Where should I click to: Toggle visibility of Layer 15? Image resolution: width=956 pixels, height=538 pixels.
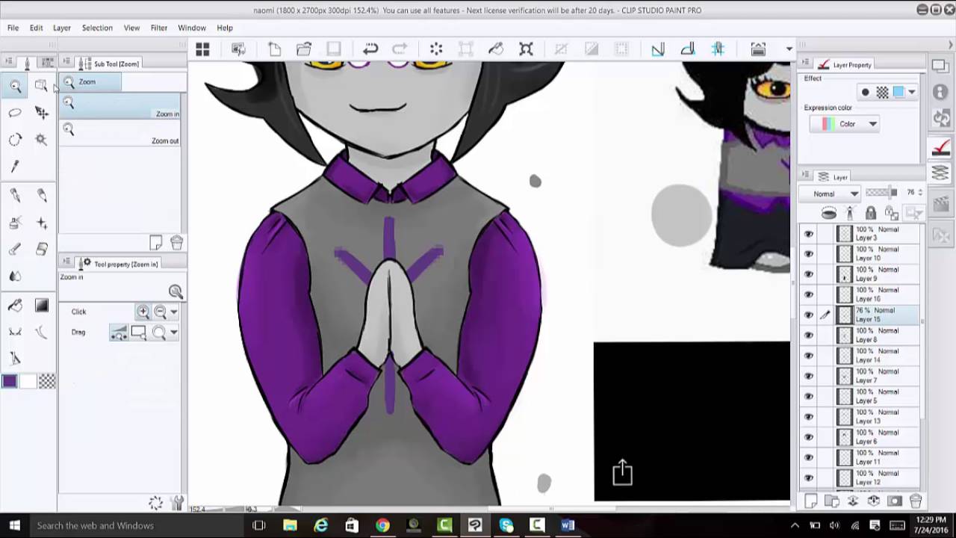pos(809,315)
